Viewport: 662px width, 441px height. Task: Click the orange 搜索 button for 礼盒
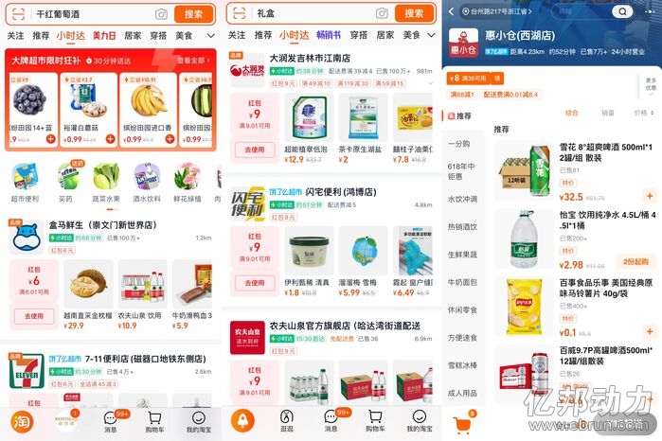[x=414, y=13]
